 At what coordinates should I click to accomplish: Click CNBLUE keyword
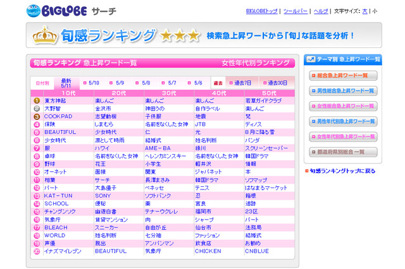point(257,251)
